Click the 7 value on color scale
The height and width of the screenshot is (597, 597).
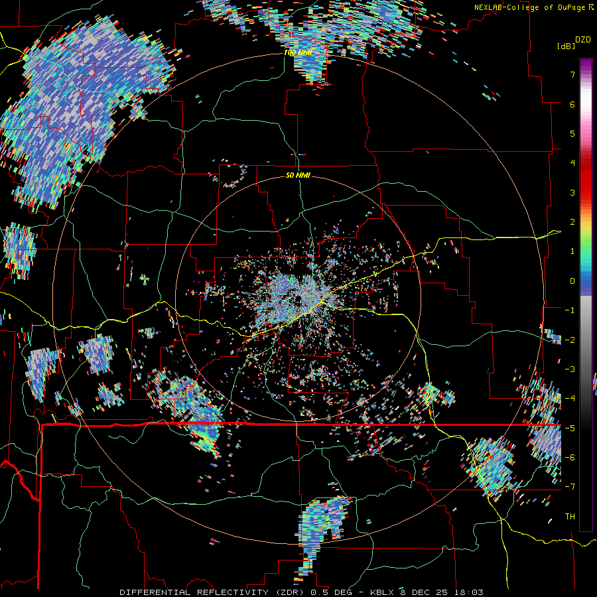tap(572, 74)
